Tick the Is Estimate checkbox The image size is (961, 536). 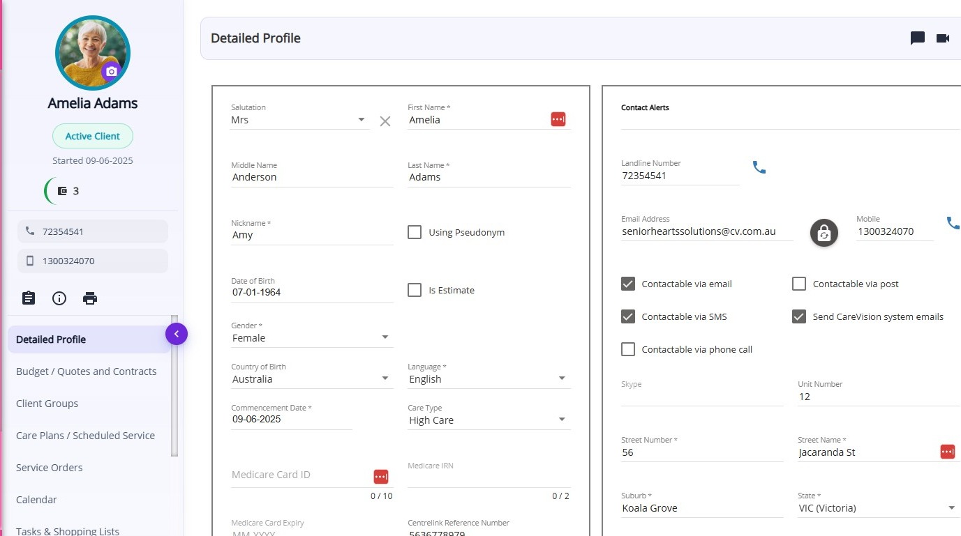[x=415, y=290]
